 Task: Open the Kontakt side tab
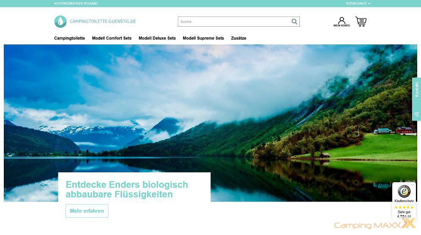(416, 89)
